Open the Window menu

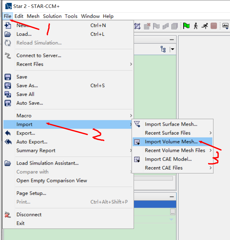pyautogui.click(x=90, y=16)
